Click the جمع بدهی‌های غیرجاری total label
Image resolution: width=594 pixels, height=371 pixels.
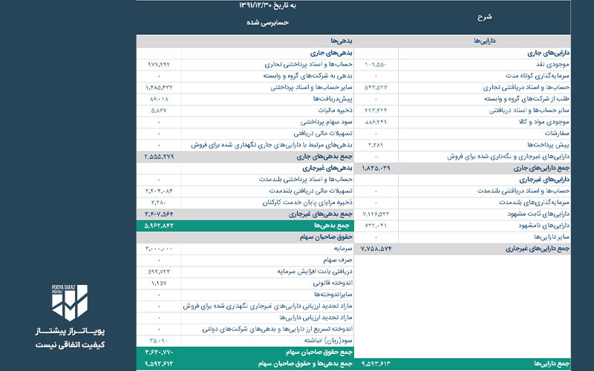tap(321, 214)
